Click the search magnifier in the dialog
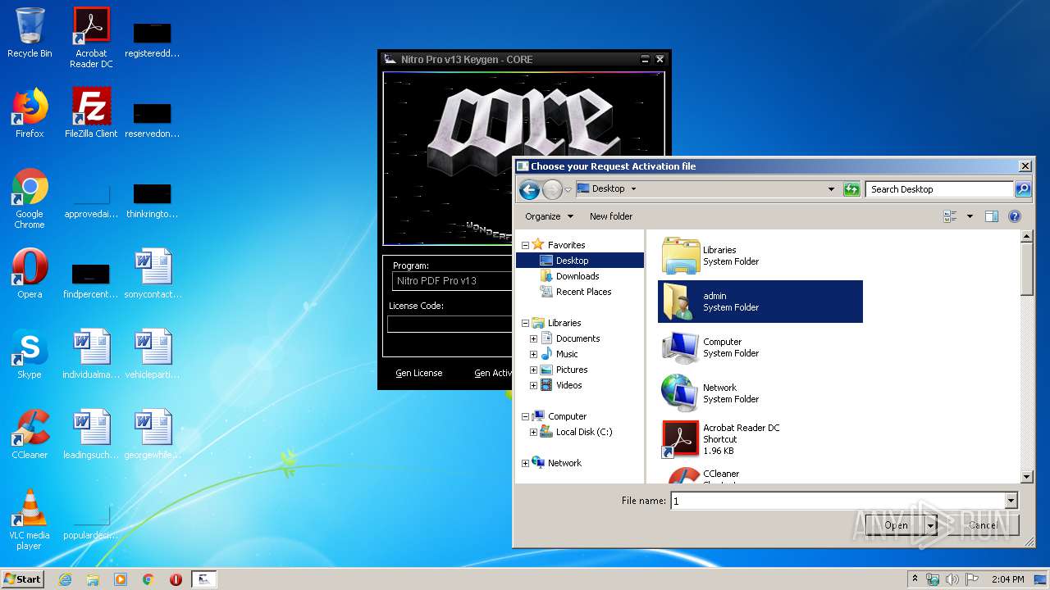 pyautogui.click(x=1022, y=189)
